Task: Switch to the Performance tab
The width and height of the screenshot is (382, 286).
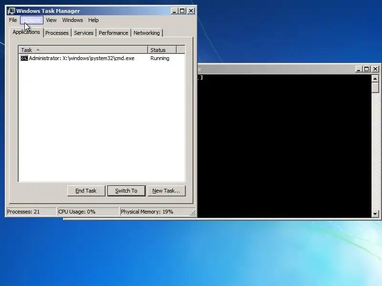Action: pos(113,33)
